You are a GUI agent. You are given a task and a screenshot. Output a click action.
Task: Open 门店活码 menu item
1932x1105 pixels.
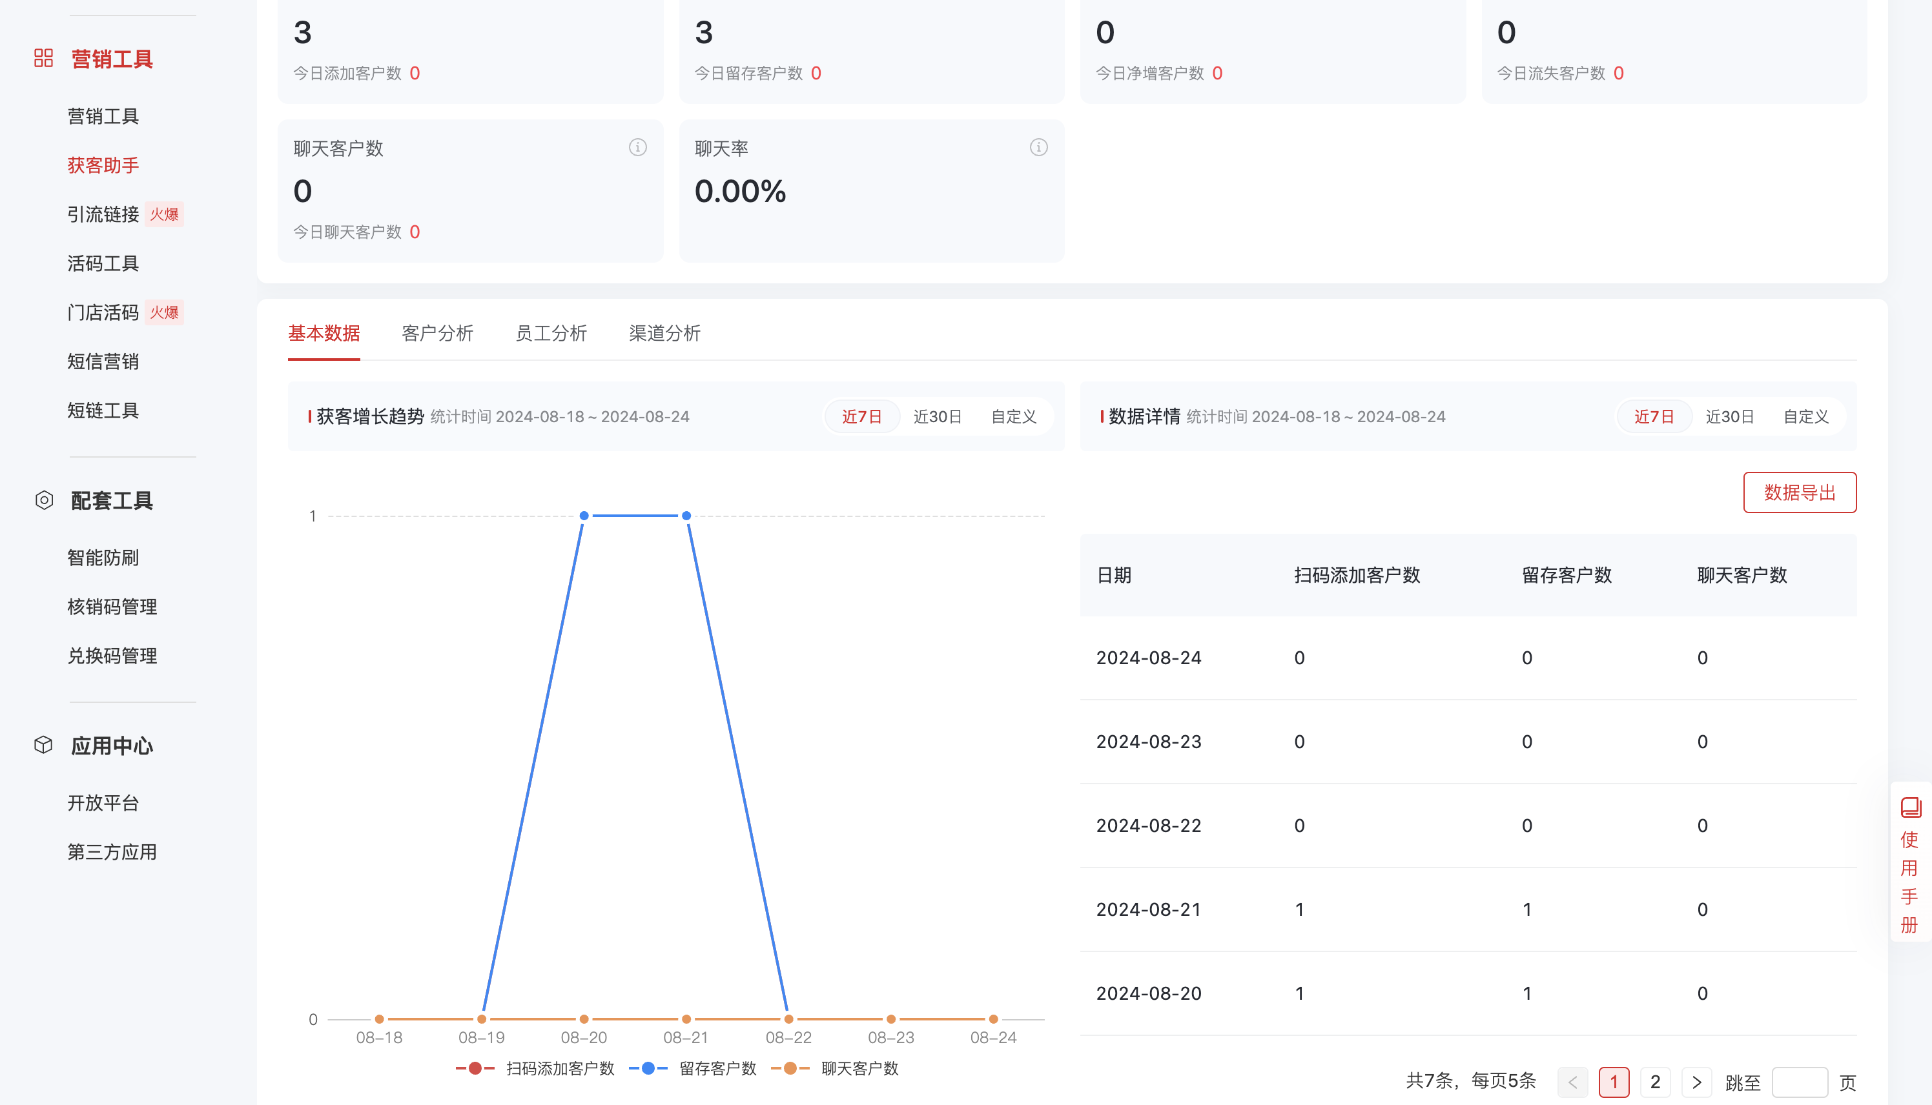click(x=103, y=312)
